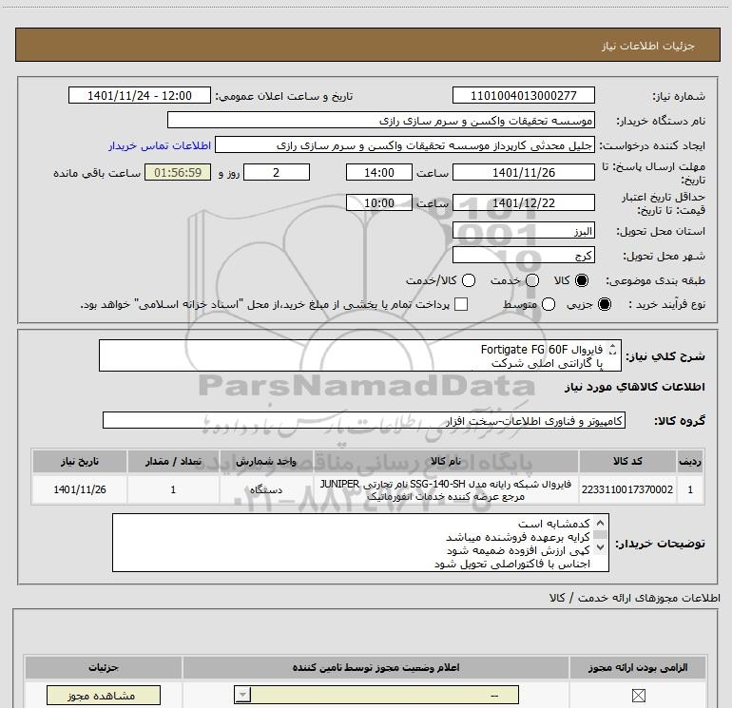732x708 pixels.
Task: Open اطلاعات تماس خریدار link
Action: click(160, 145)
